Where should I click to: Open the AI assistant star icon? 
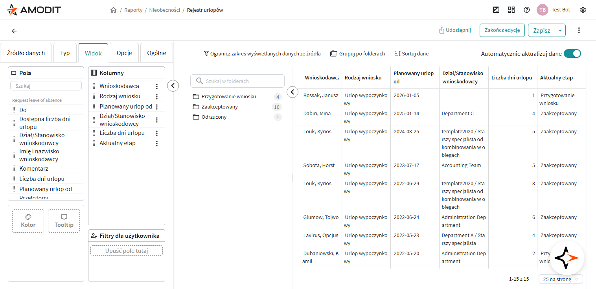pos(567,258)
